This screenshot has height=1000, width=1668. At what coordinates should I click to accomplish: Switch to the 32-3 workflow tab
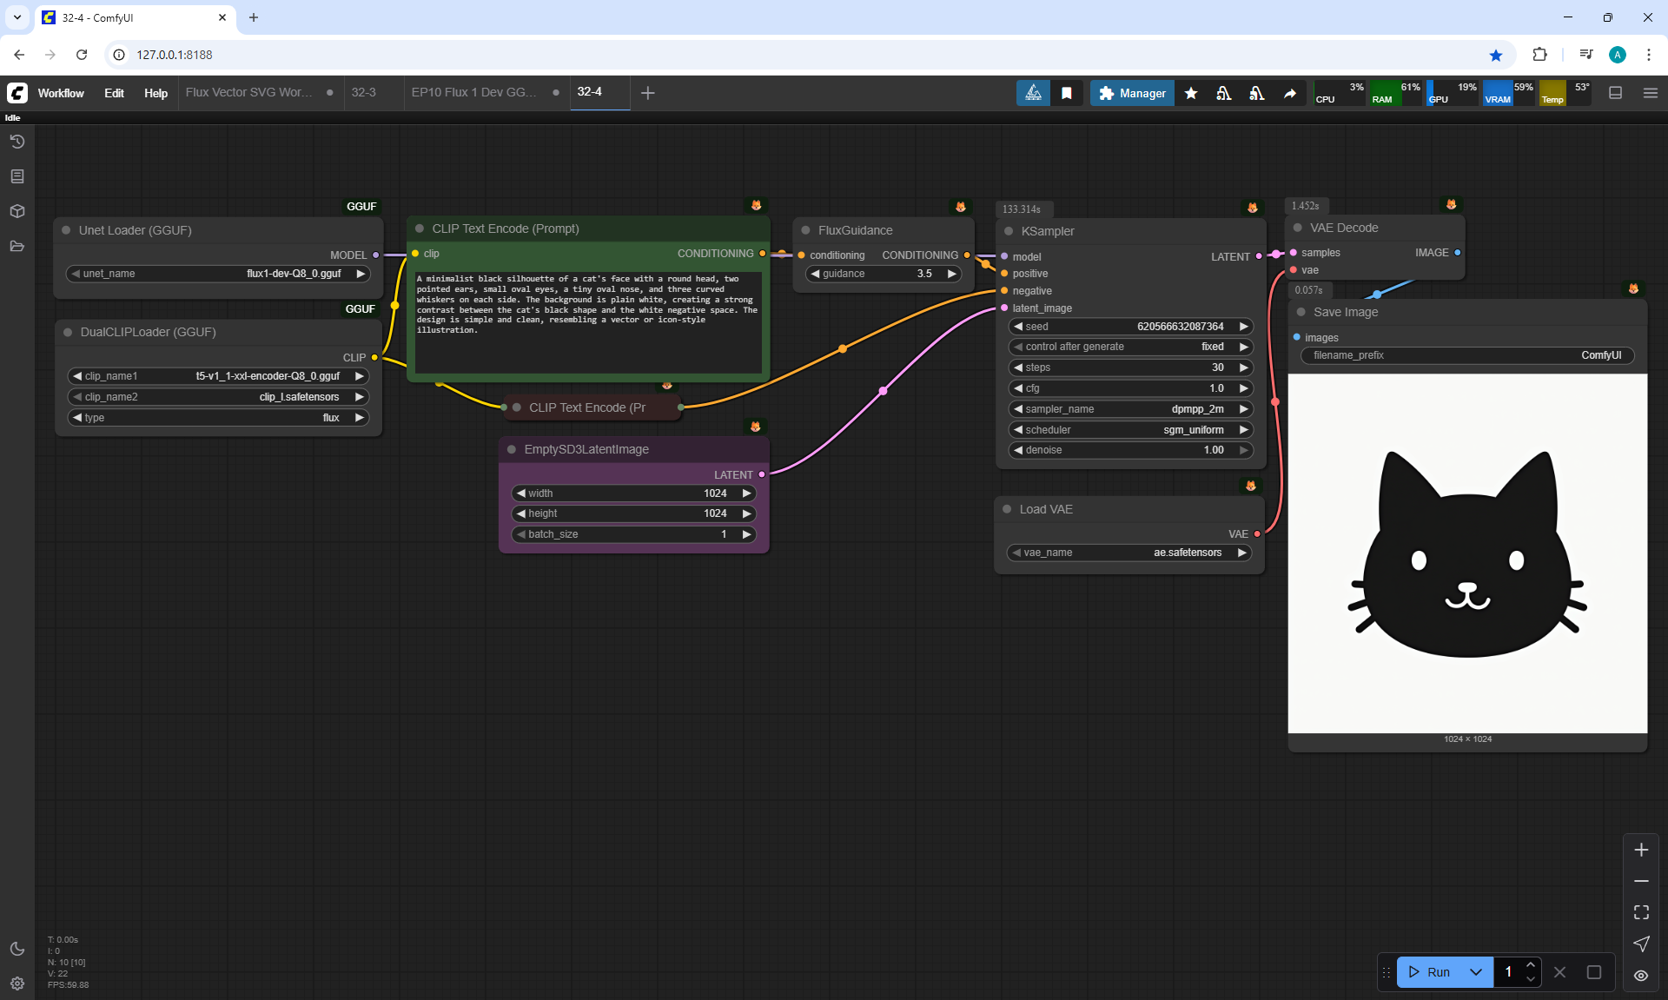point(364,92)
